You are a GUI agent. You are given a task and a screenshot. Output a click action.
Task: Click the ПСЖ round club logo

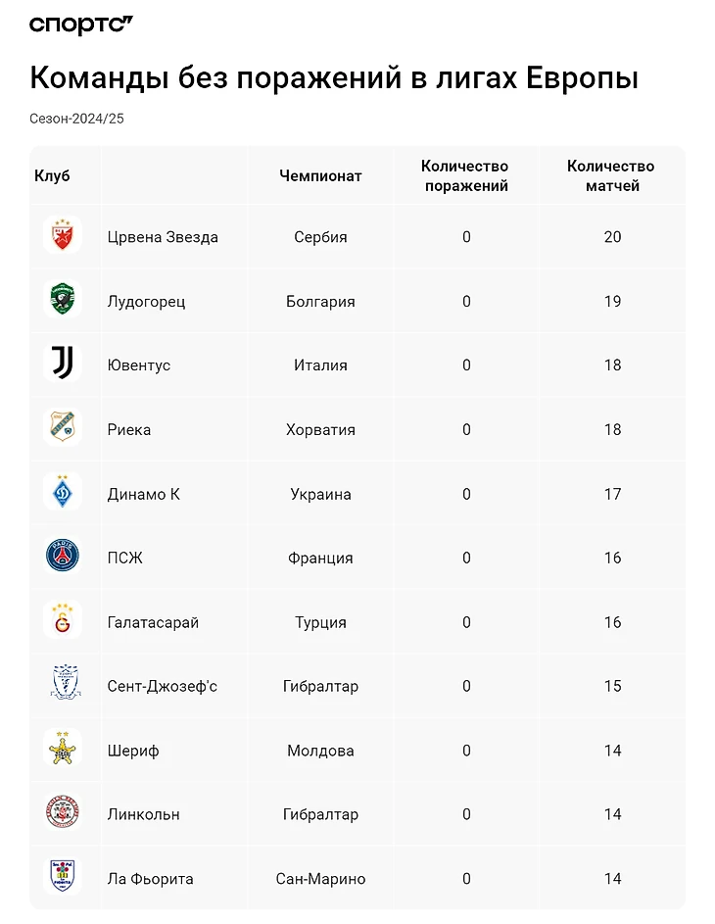point(64,557)
